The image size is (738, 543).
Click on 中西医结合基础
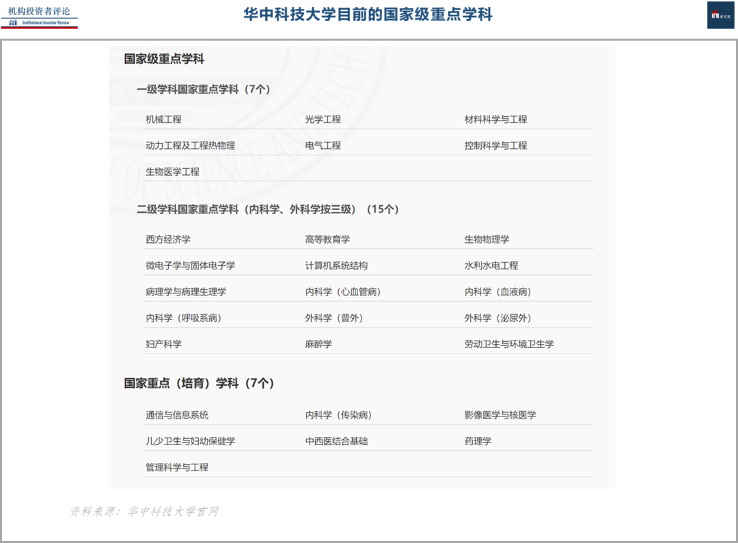336,441
